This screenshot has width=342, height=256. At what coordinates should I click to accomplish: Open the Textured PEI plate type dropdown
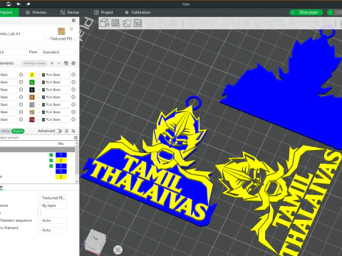point(61,38)
